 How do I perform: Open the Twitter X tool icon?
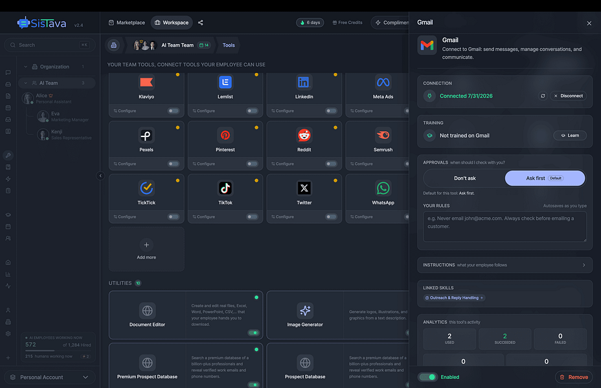(304, 188)
